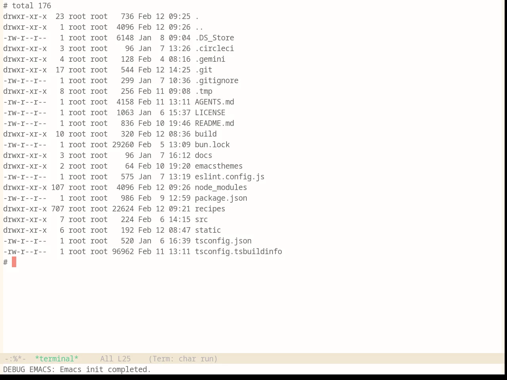The image size is (507, 380).
Task: Click the 29260 size of bun.lock
Action: tap(123, 145)
